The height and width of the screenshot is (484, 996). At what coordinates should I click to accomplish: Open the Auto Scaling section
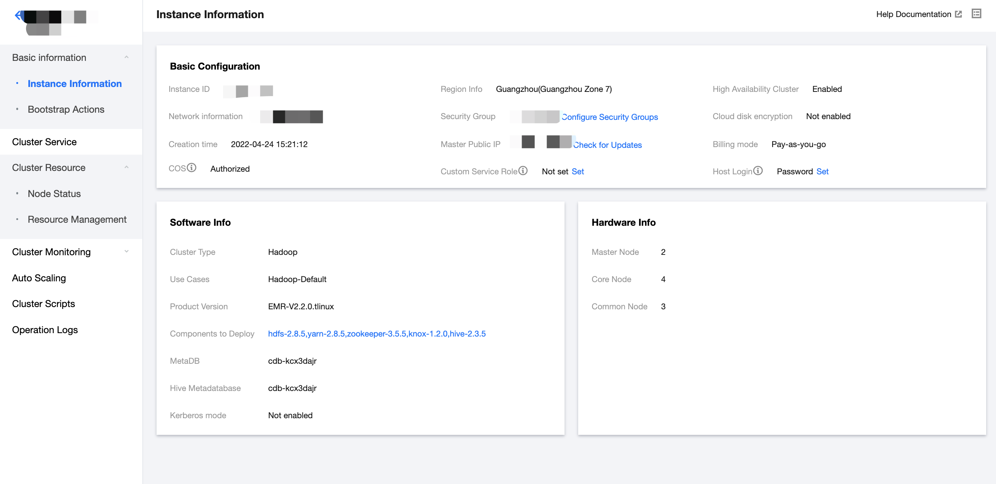(39, 278)
